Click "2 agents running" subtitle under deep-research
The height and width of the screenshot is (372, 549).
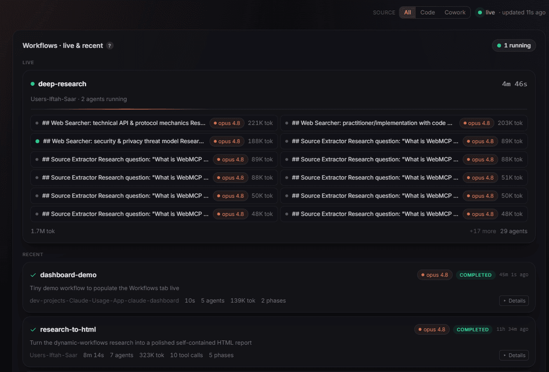click(104, 99)
